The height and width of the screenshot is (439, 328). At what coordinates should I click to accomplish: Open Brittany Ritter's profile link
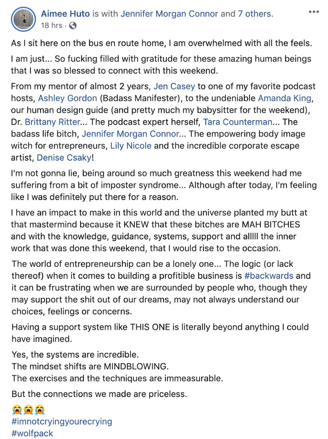tap(53, 122)
